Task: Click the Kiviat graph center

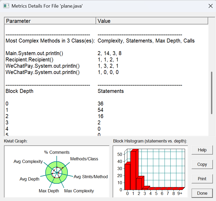Action: pos(57,172)
